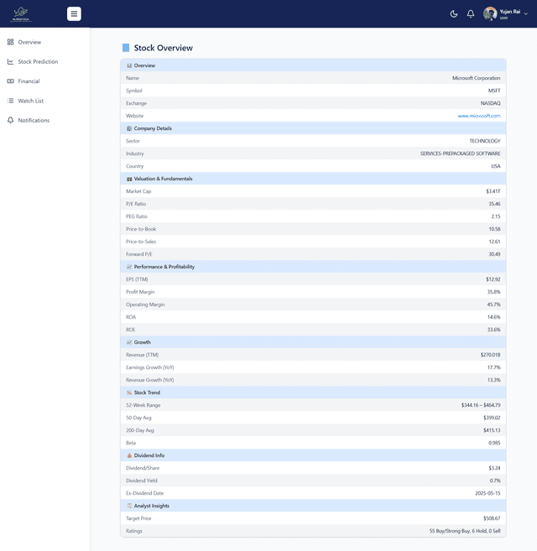
Task: Click Financial sidebar icon
Action: point(10,81)
